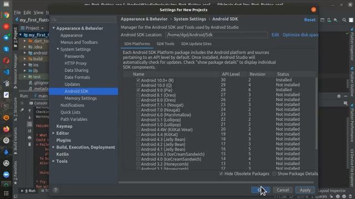The height and width of the screenshot is (199, 355).
Task: Open Skype icon in the dock
Action: tap(6, 49)
